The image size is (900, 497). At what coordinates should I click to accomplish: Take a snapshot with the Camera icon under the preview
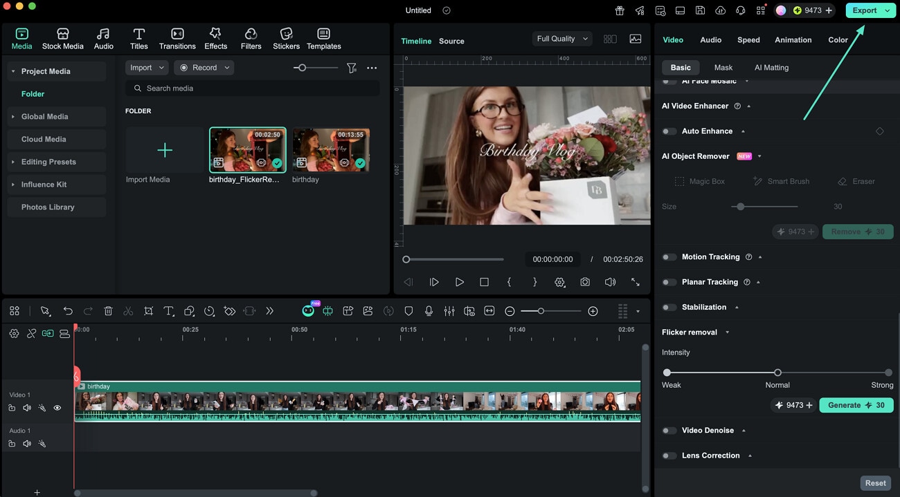click(585, 282)
